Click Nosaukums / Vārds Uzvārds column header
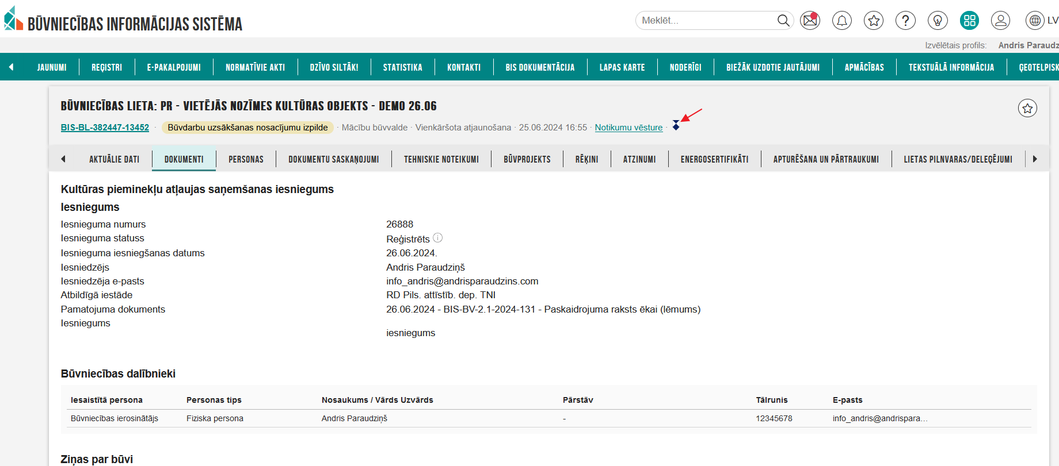Viewport: 1059px width, 466px height. point(377,400)
